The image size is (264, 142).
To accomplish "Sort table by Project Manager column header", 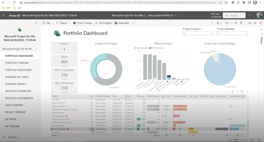I will point(103,96).
